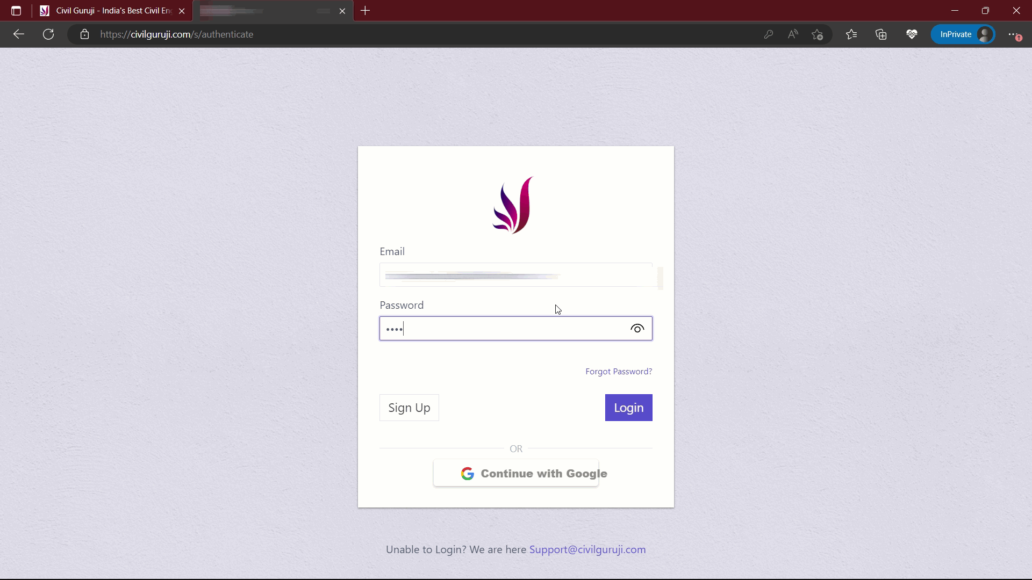Refresh the current page
The width and height of the screenshot is (1032, 580).
pyautogui.click(x=48, y=34)
